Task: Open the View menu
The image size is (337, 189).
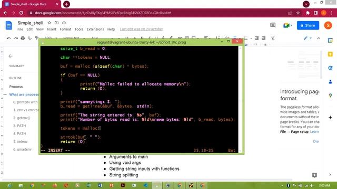Action: (x=40, y=29)
